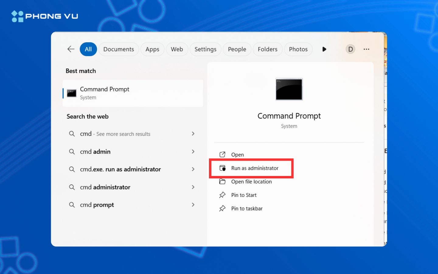Click the magnifier icon beside cmd prompt

72,205
